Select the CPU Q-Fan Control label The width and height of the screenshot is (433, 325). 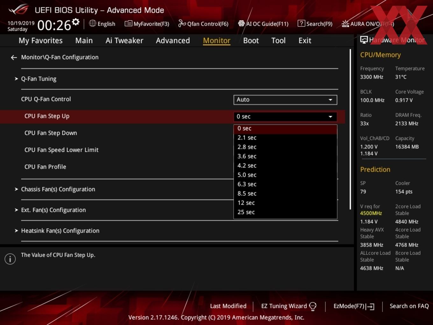[46, 99]
